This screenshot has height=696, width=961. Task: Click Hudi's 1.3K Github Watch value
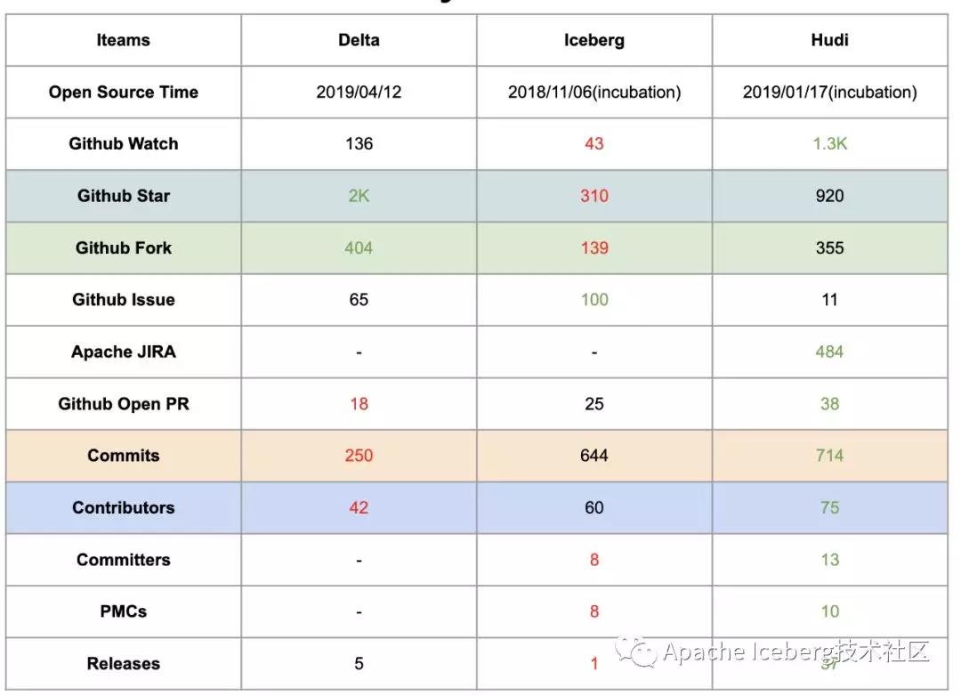(x=830, y=143)
